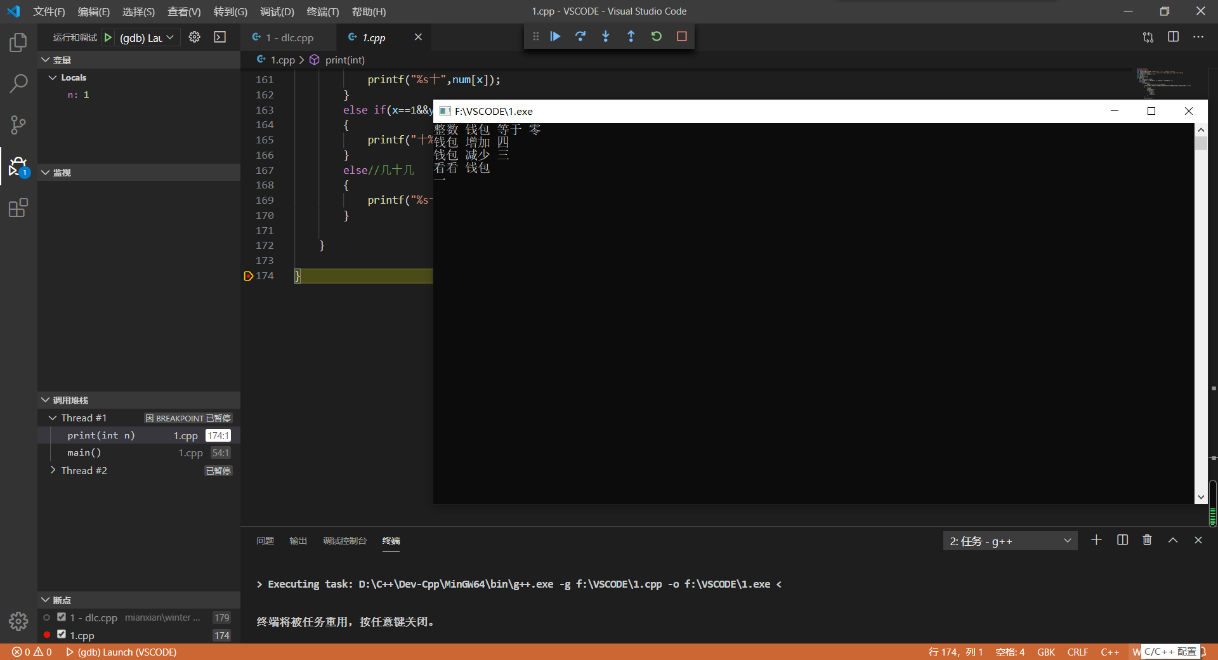Restart the debugging session
The height and width of the screenshot is (660, 1218).
pyautogui.click(x=657, y=37)
